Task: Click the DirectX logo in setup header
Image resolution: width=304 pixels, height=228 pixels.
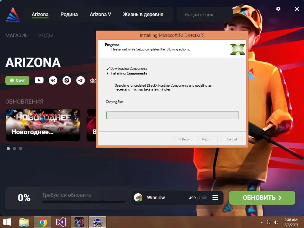Action: click(237, 49)
